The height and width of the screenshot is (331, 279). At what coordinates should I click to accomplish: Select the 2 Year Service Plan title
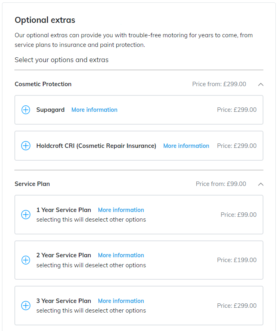point(64,255)
